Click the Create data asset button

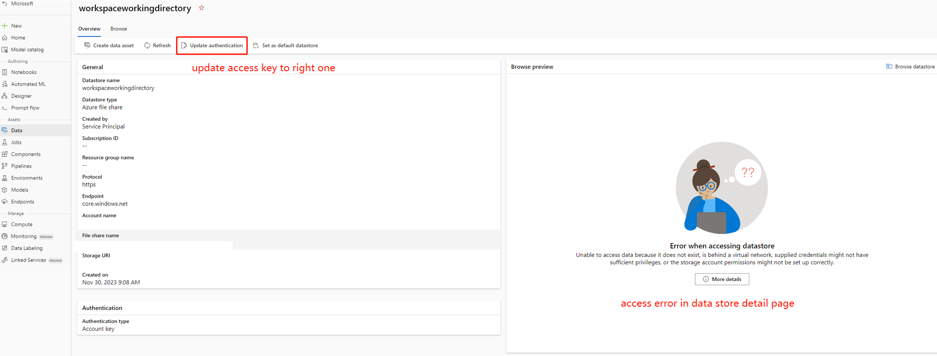click(x=109, y=45)
